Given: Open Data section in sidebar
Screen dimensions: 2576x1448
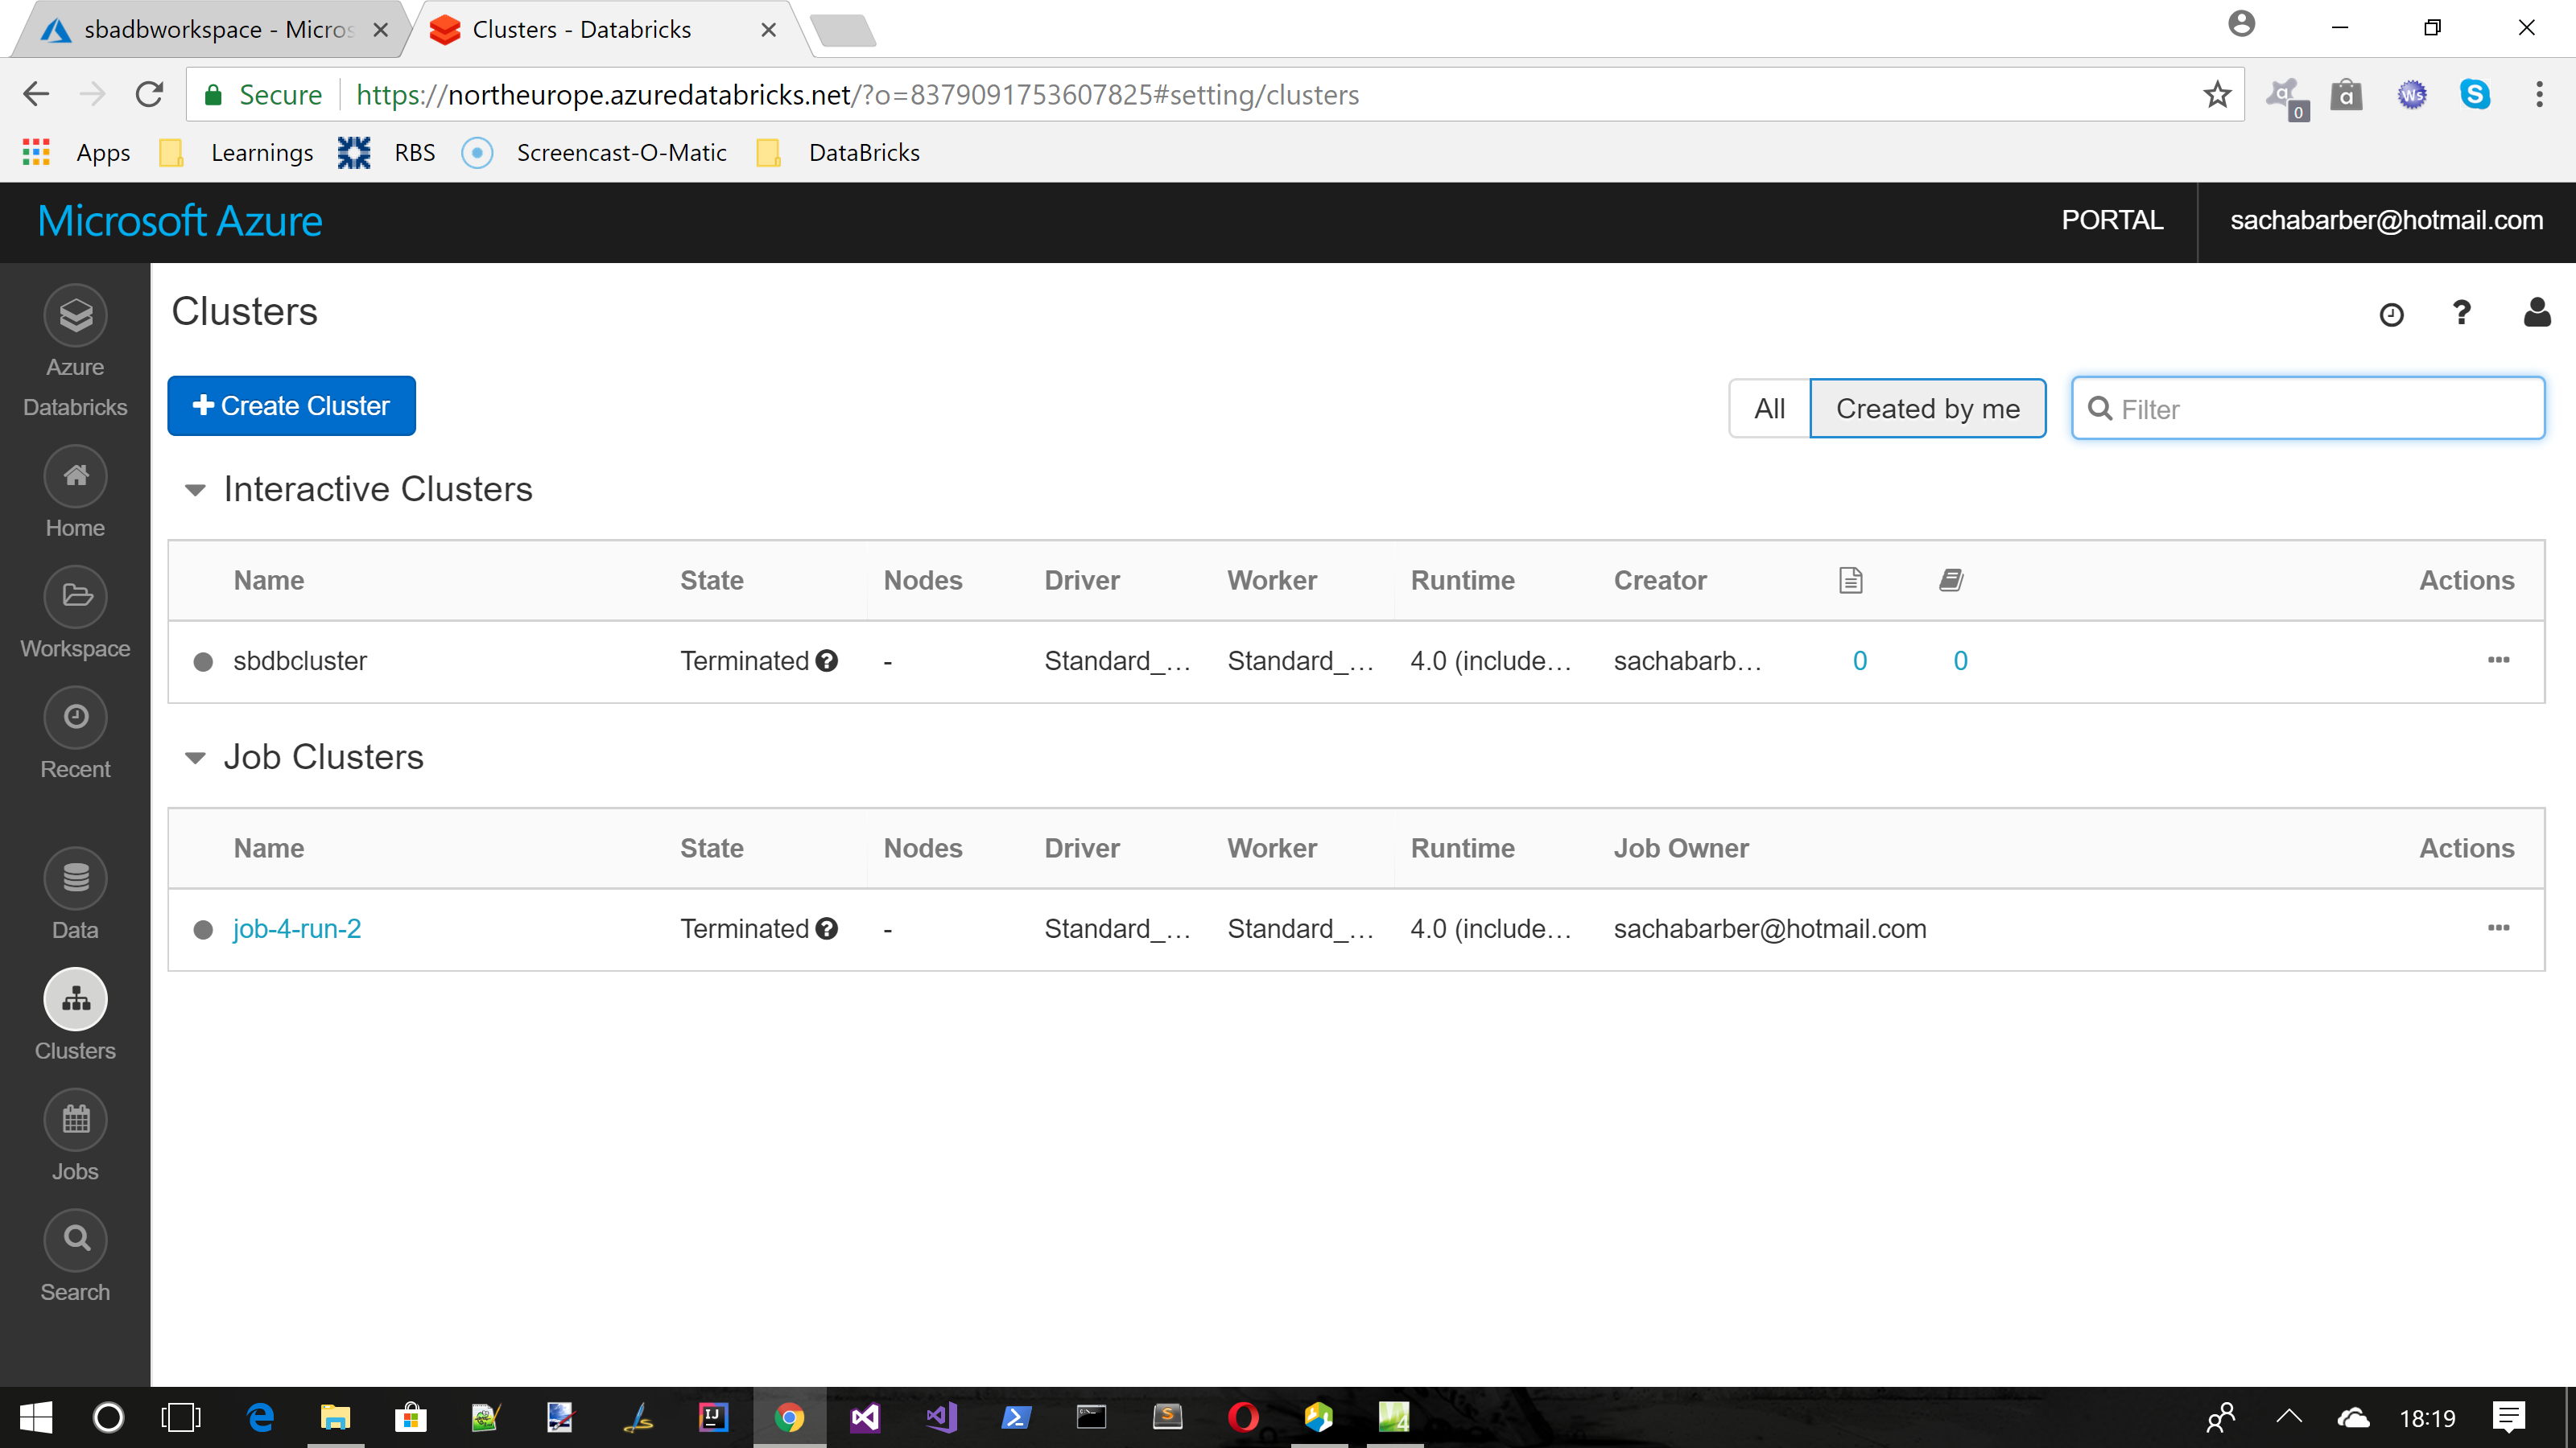Looking at the screenshot, I should [x=75, y=878].
